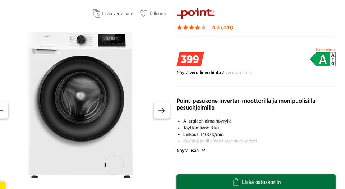Switch to veroton hinta price view

239,73
